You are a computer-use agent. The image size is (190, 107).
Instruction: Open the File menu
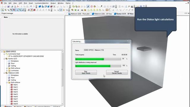(5, 3)
